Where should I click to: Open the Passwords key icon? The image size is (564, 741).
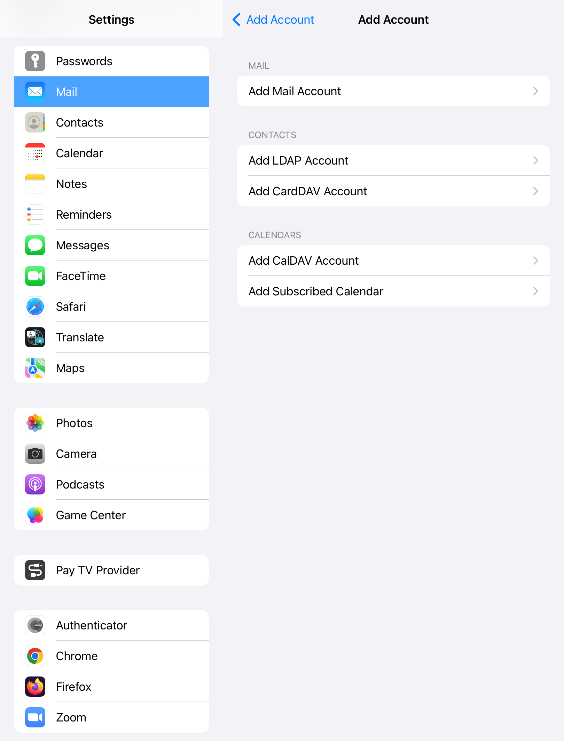click(35, 61)
